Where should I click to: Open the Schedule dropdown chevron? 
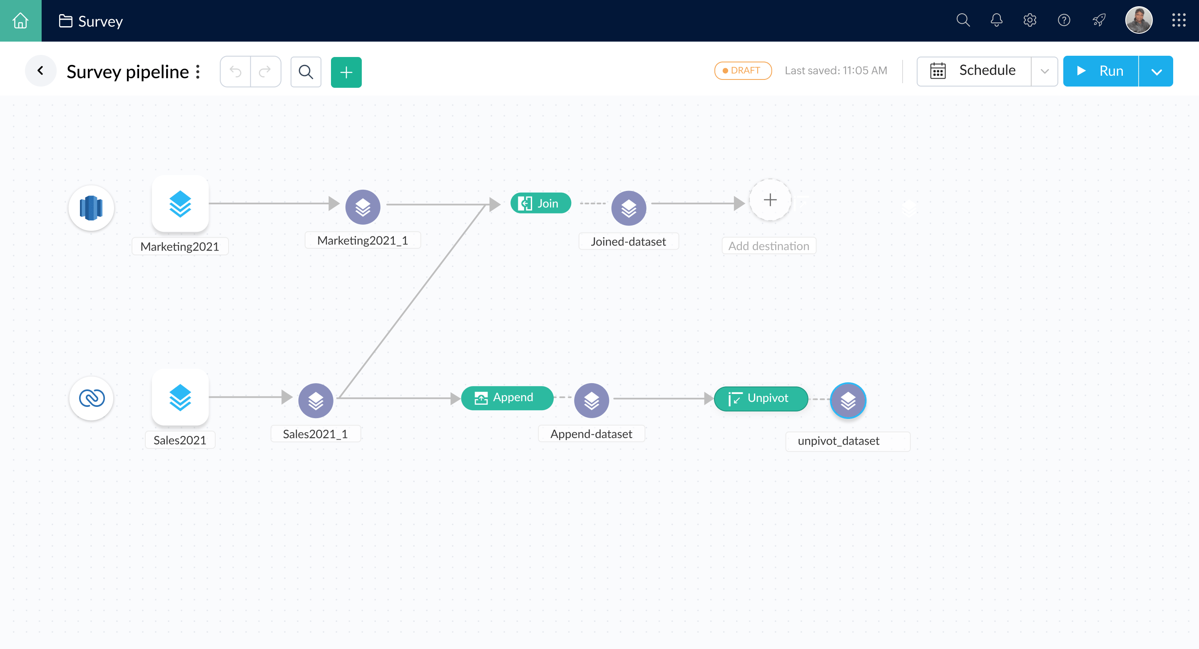click(x=1045, y=71)
